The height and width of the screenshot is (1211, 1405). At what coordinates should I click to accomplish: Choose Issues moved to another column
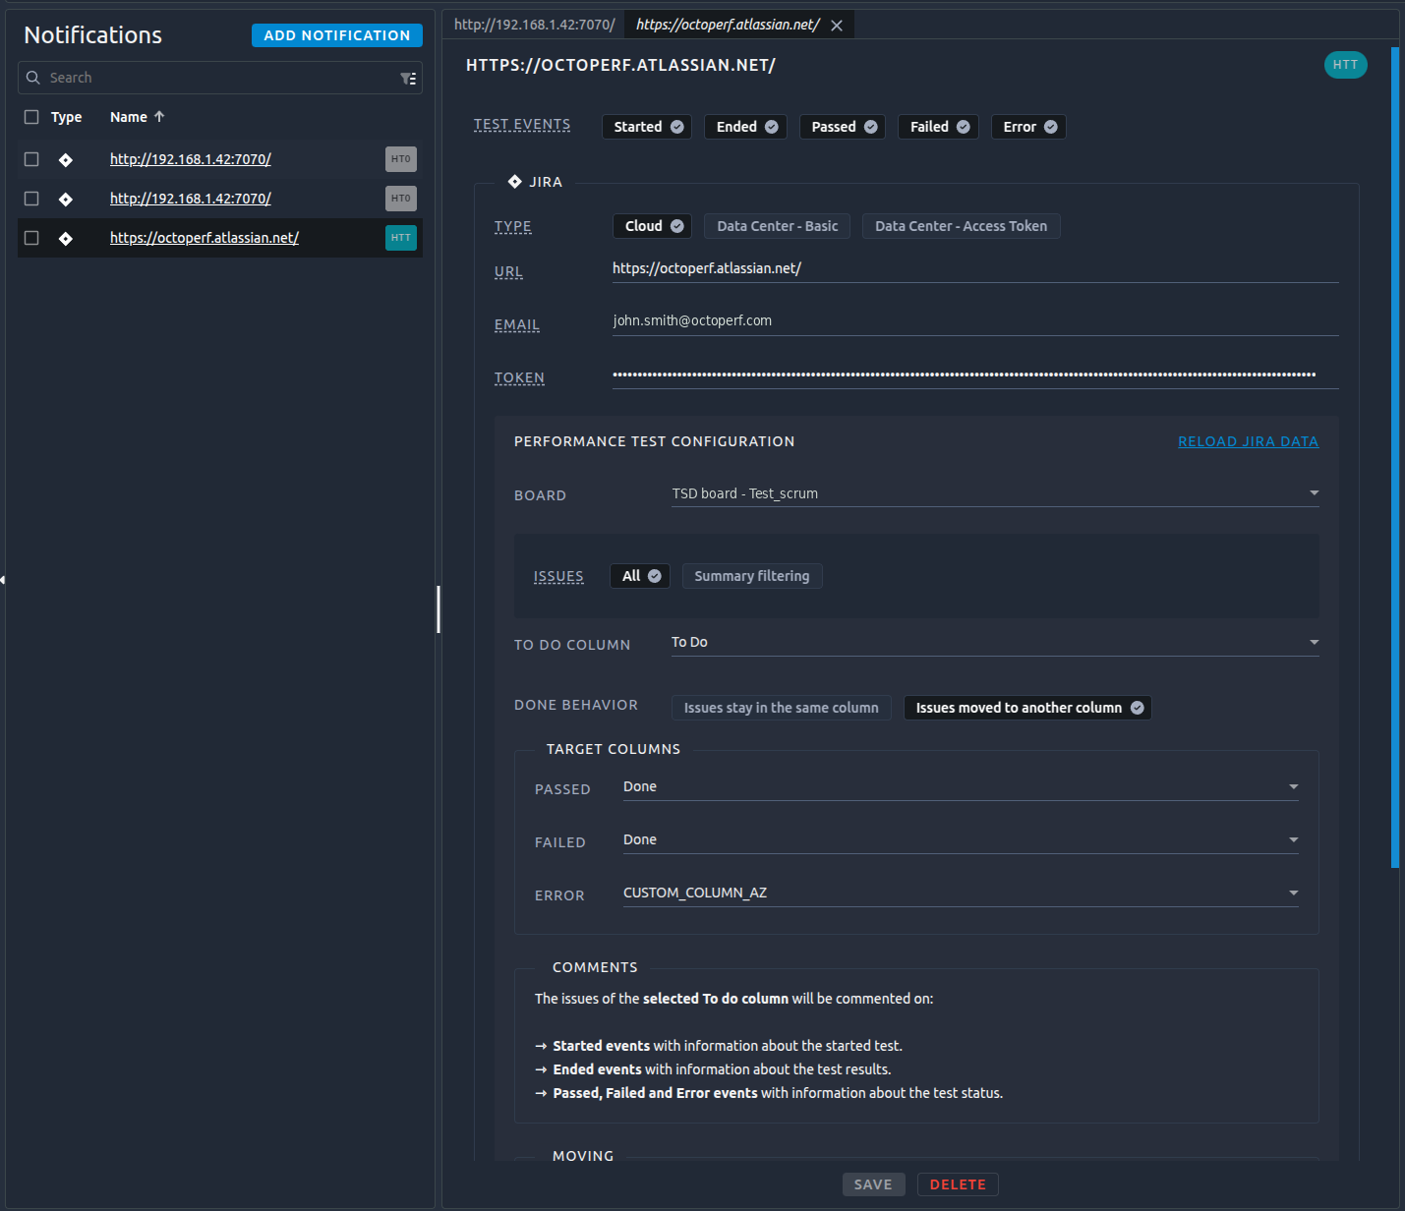1027,708
